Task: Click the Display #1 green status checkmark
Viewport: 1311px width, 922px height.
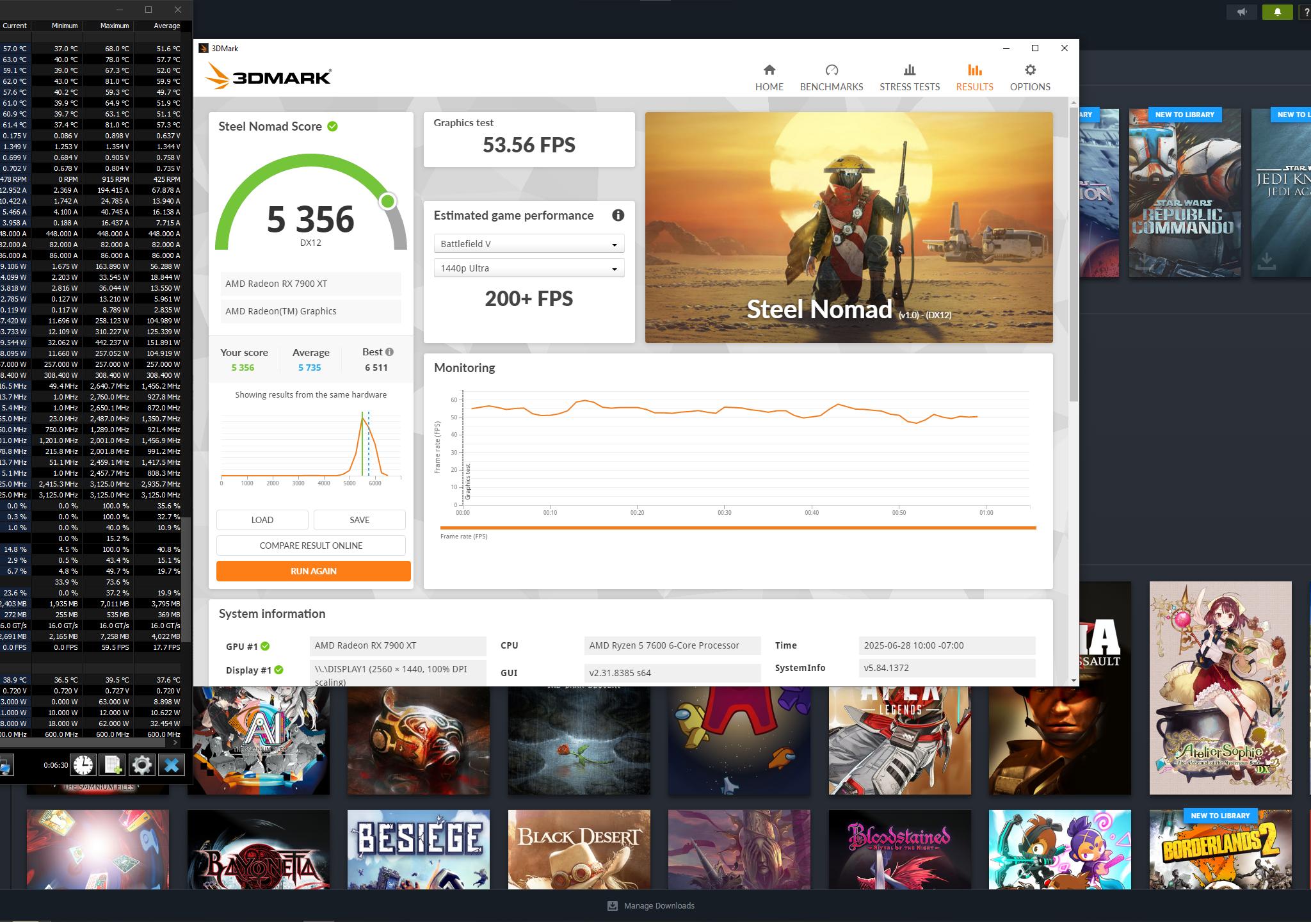Action: coord(278,670)
